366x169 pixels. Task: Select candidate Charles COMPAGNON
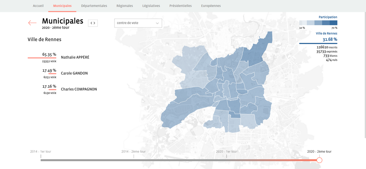pyautogui.click(x=79, y=89)
